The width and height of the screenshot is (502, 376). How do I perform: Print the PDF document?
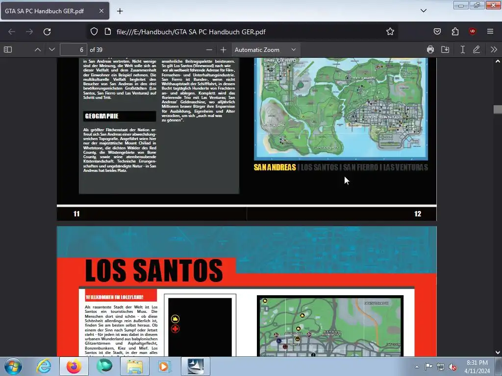[430, 49]
